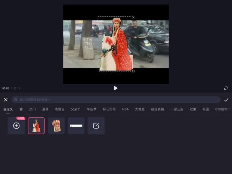Switch to the 毕业季 tab

pyautogui.click(x=92, y=109)
